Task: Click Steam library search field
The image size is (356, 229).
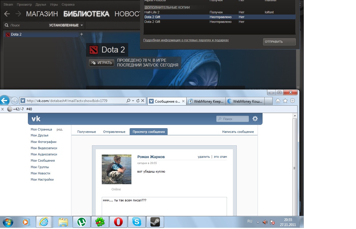Action: coord(25,25)
